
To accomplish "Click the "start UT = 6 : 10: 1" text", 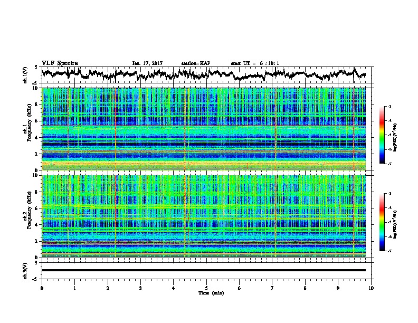I will (x=255, y=63).
